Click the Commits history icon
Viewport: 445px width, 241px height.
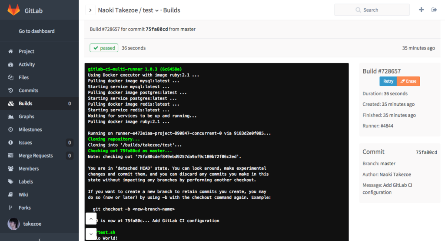(10, 90)
